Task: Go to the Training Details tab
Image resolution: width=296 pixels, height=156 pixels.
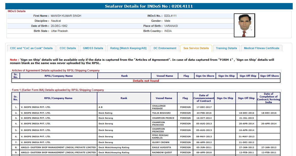Action: pyautogui.click(x=226, y=48)
